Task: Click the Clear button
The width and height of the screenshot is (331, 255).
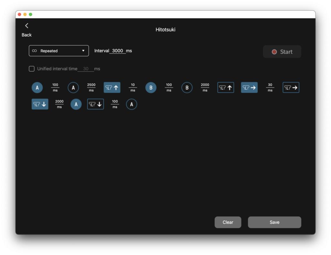Action: [x=228, y=222]
